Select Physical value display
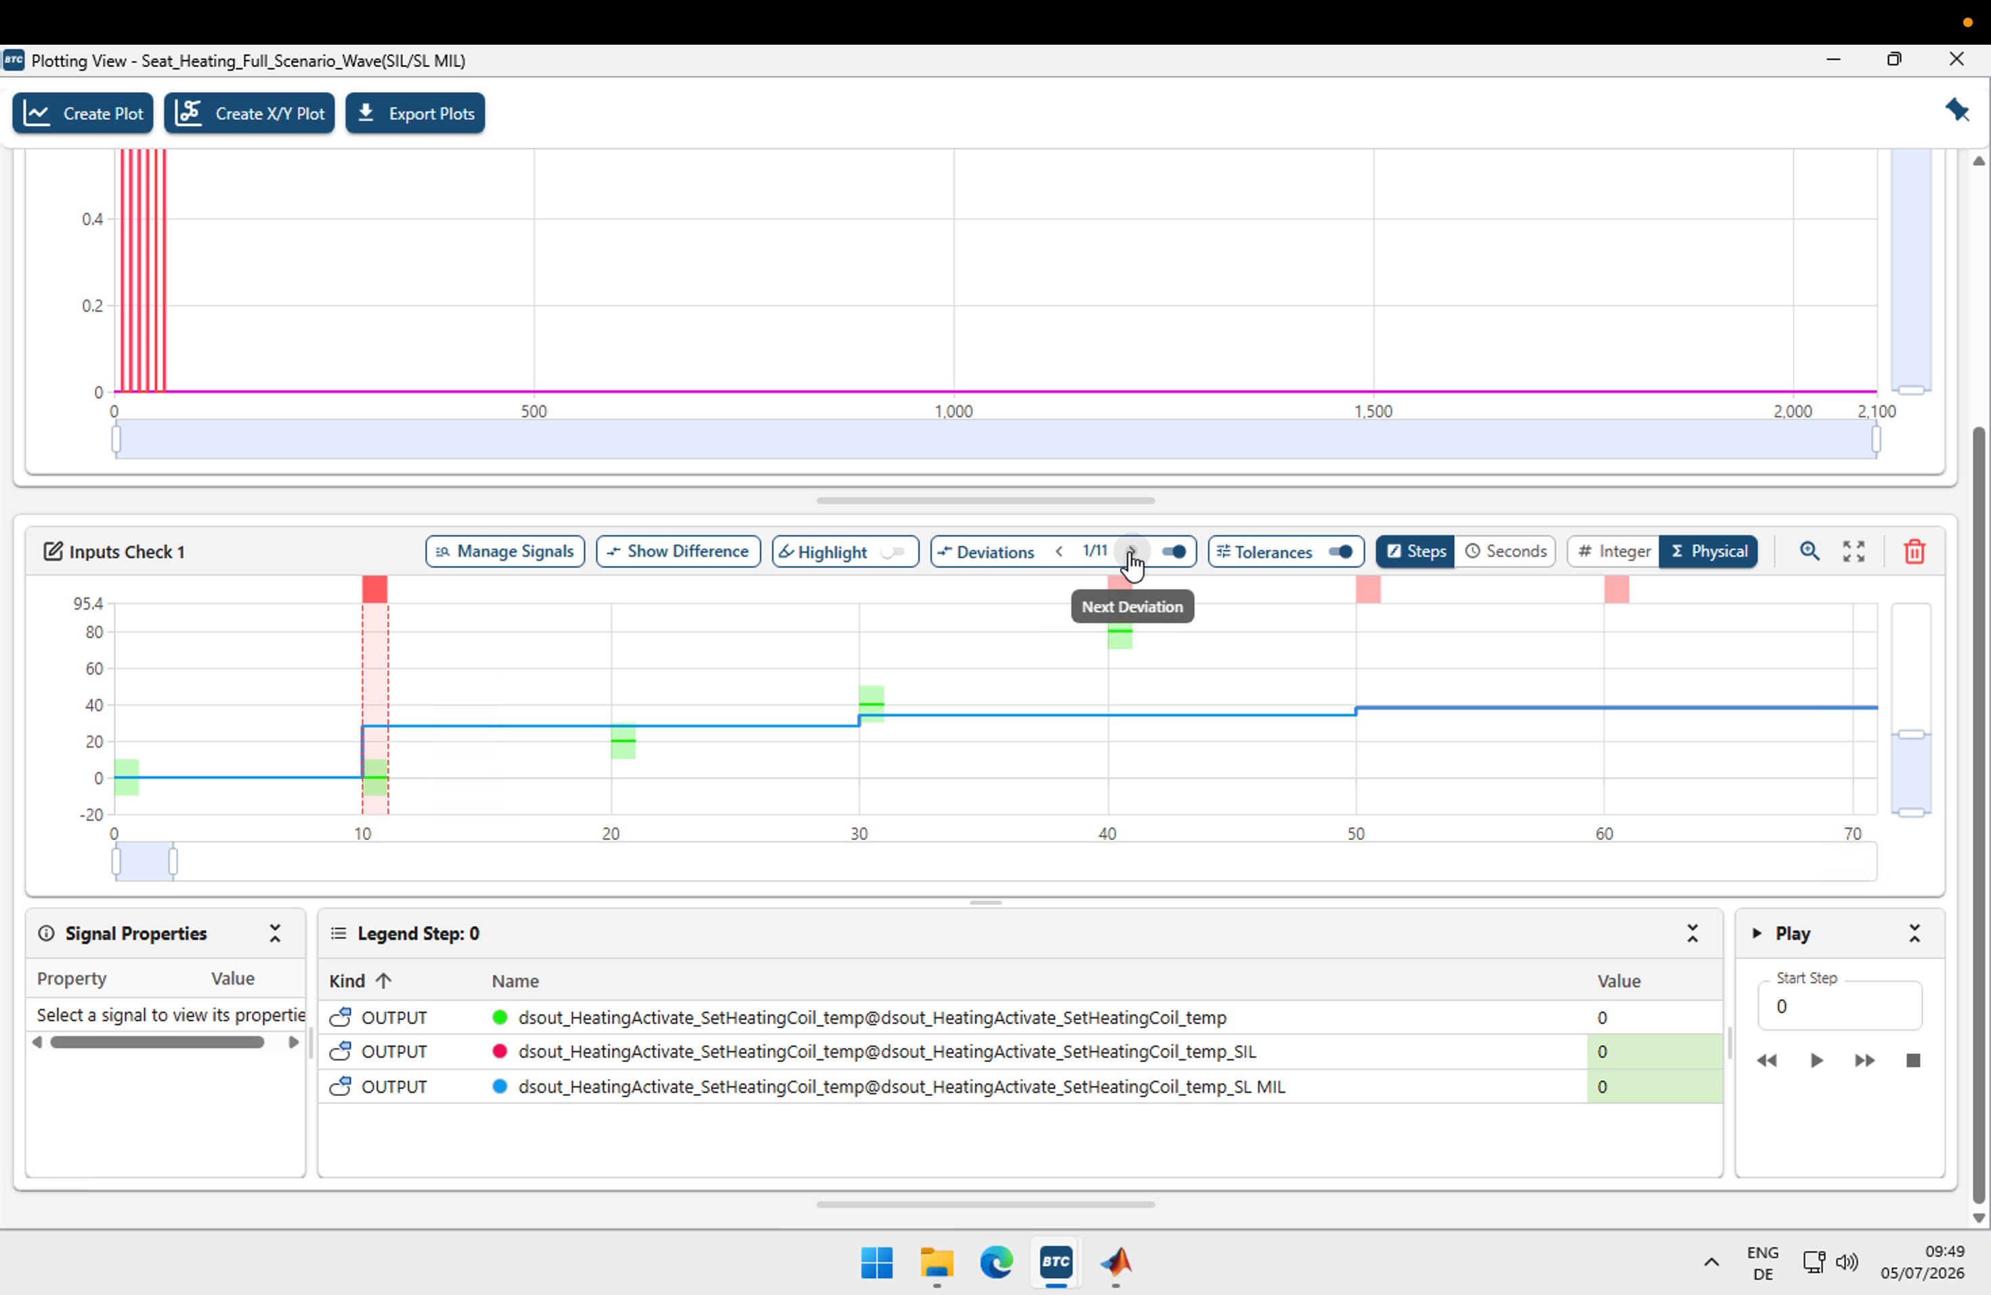The height and width of the screenshot is (1295, 1991). [1708, 552]
